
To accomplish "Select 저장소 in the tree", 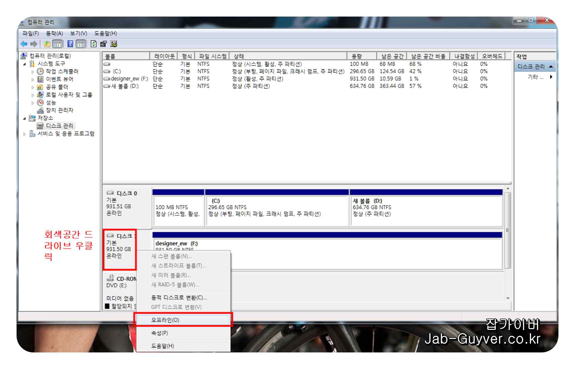I will pos(45,118).
